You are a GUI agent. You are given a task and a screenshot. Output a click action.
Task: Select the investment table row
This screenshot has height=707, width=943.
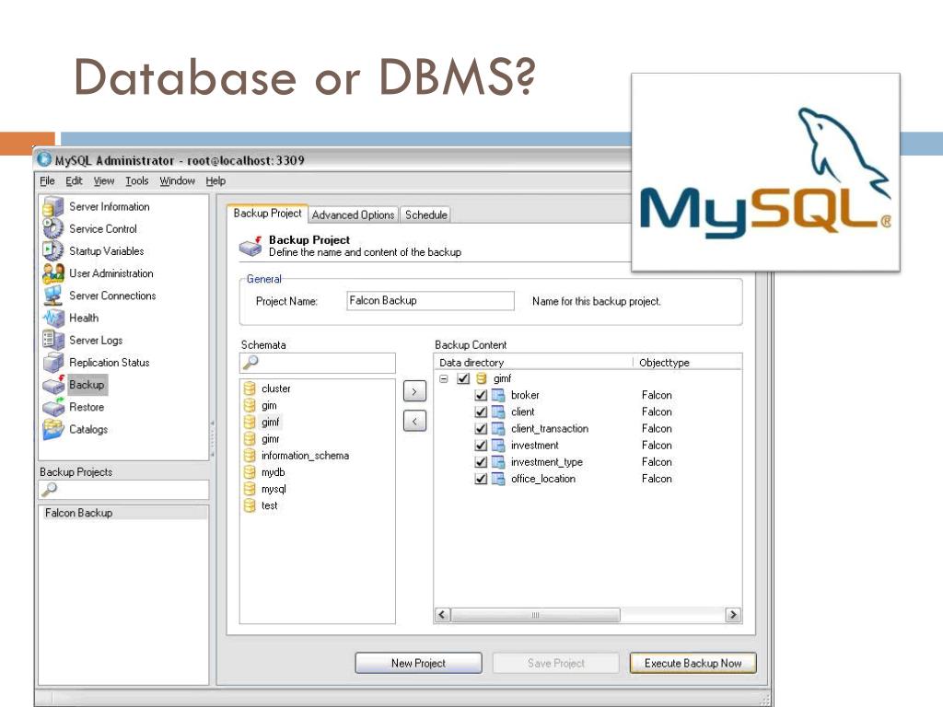[587, 446]
